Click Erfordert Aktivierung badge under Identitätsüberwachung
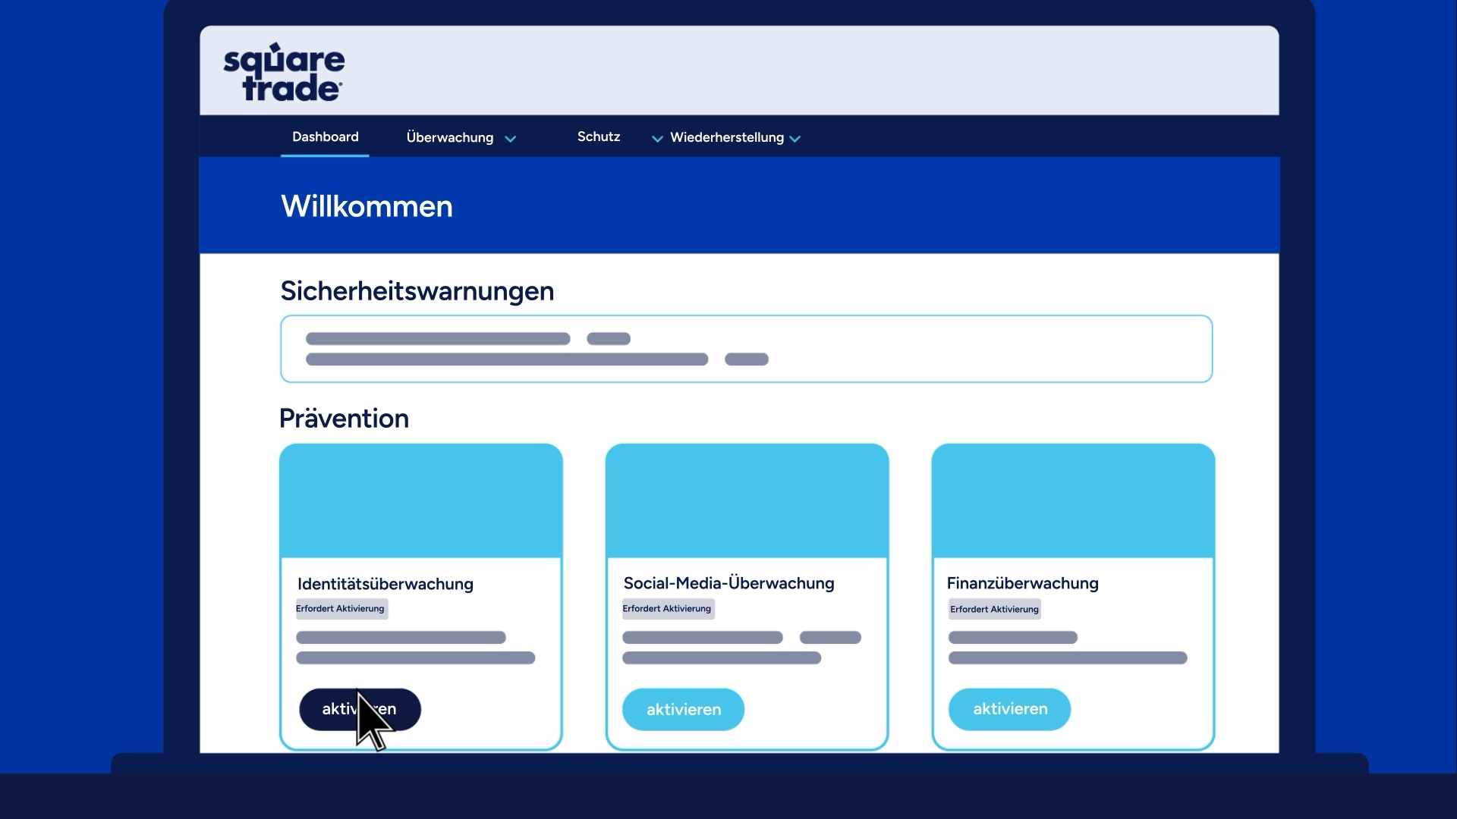Image resolution: width=1457 pixels, height=819 pixels. coord(341,609)
